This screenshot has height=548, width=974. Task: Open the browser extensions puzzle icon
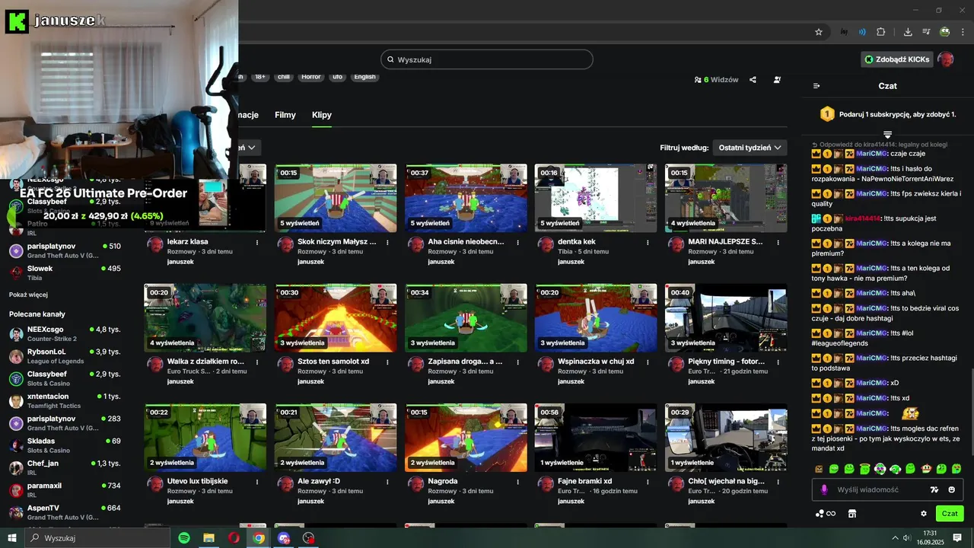[x=881, y=32]
